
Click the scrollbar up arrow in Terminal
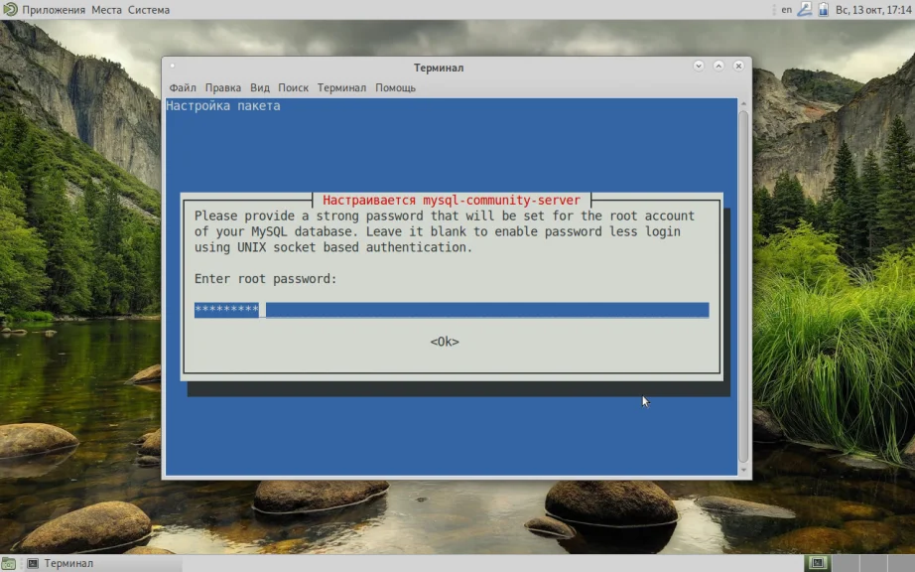[743, 103]
